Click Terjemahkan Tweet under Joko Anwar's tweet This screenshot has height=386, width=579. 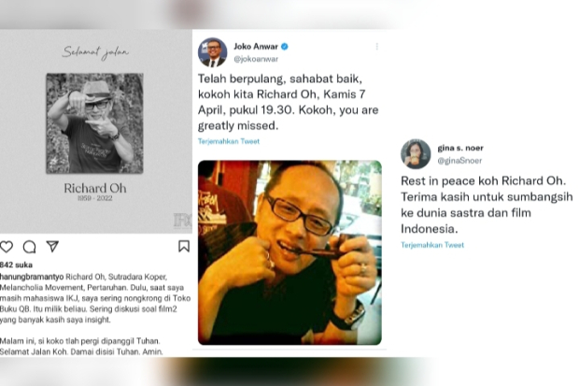pos(229,141)
